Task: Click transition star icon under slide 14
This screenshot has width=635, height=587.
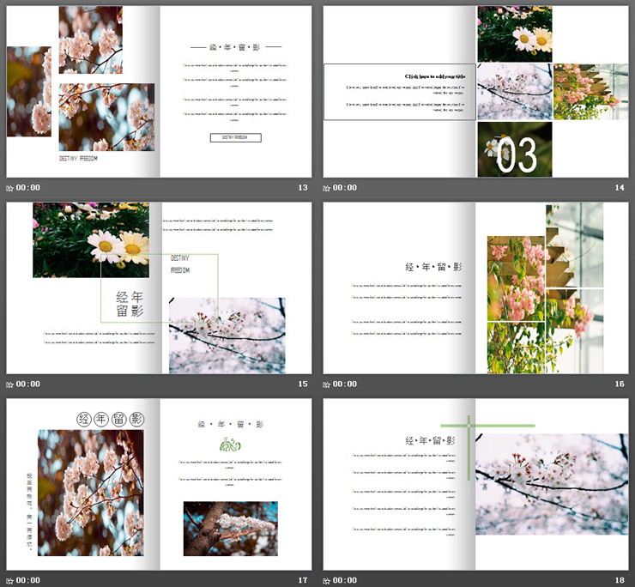Action: click(327, 189)
